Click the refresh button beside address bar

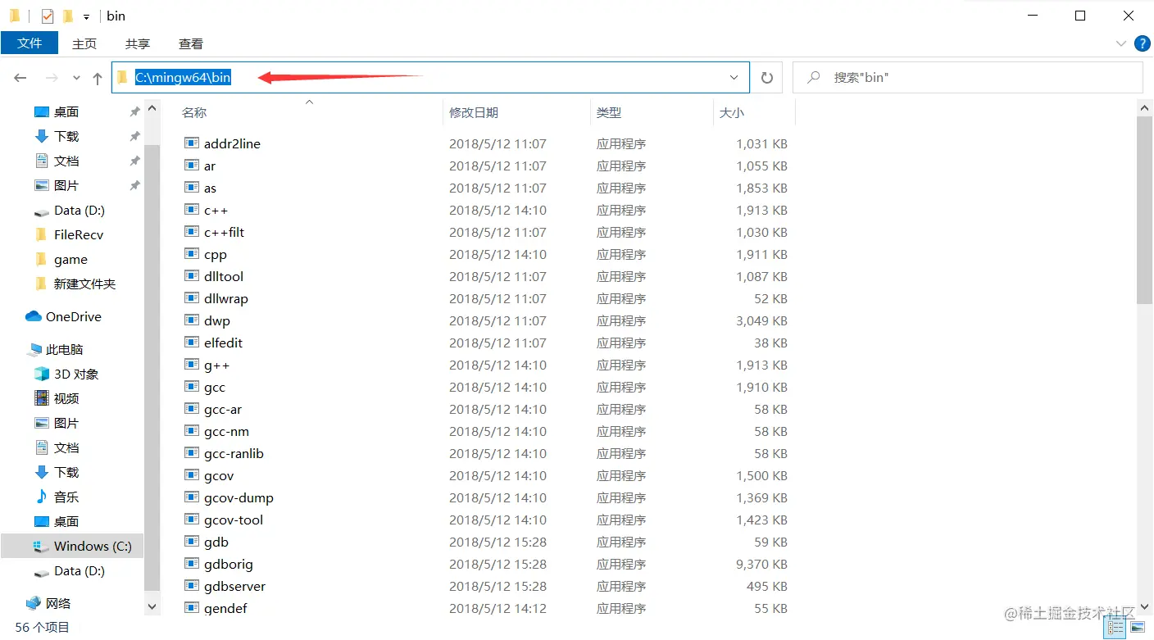pos(767,78)
